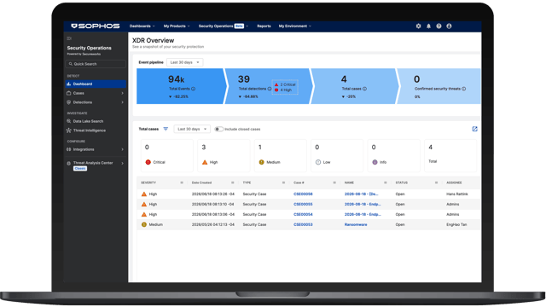The image size is (546, 307).
Task: Click the purple Info severity icon card
Action: click(x=394, y=155)
